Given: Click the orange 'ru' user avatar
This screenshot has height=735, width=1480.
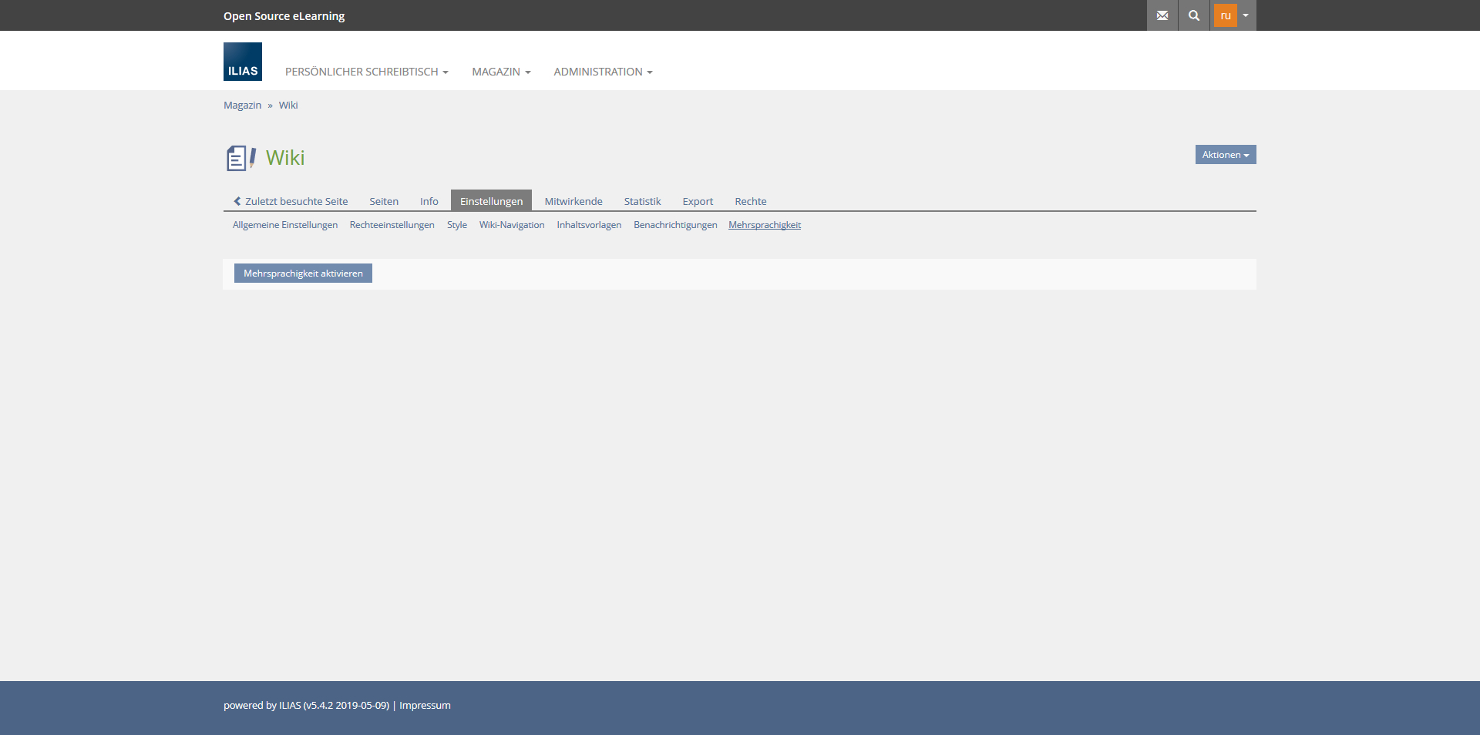Looking at the screenshot, I should (1225, 15).
